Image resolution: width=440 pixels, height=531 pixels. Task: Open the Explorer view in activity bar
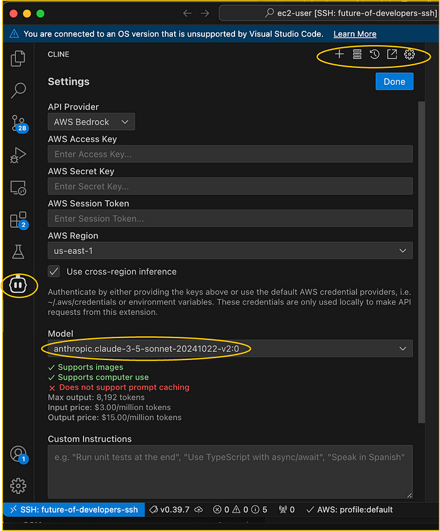pyautogui.click(x=18, y=59)
